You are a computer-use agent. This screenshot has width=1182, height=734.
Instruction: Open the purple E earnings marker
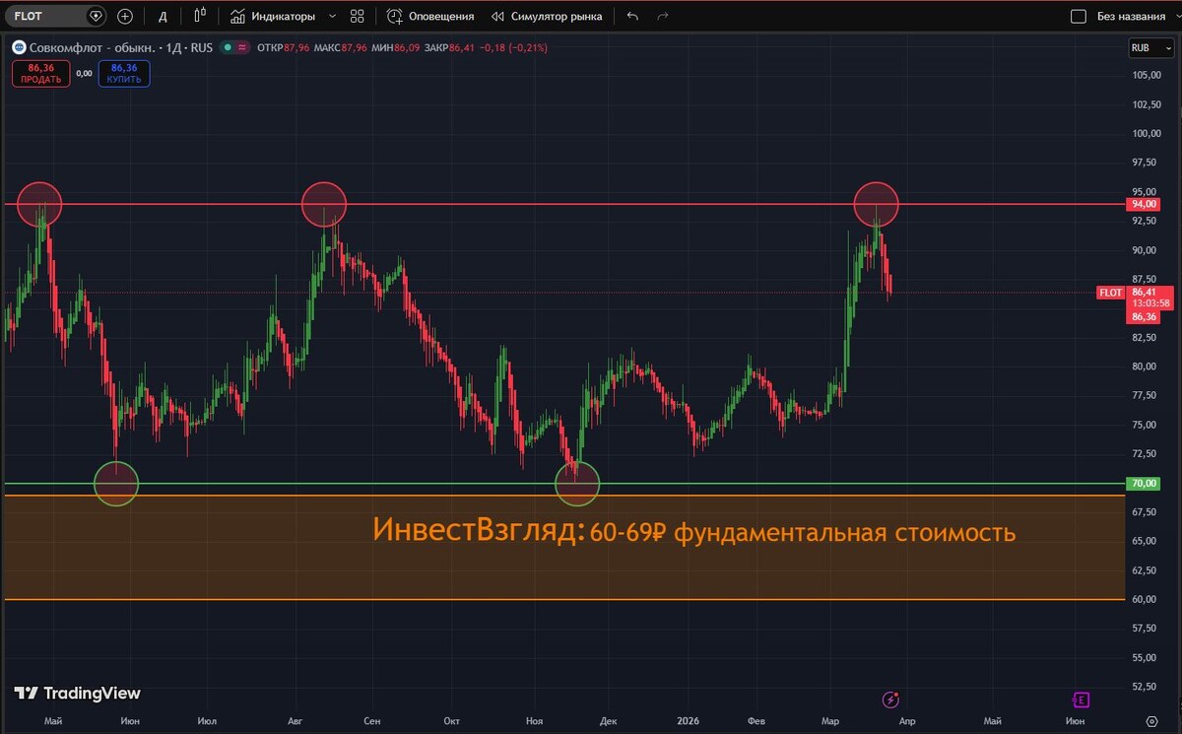point(1081,701)
